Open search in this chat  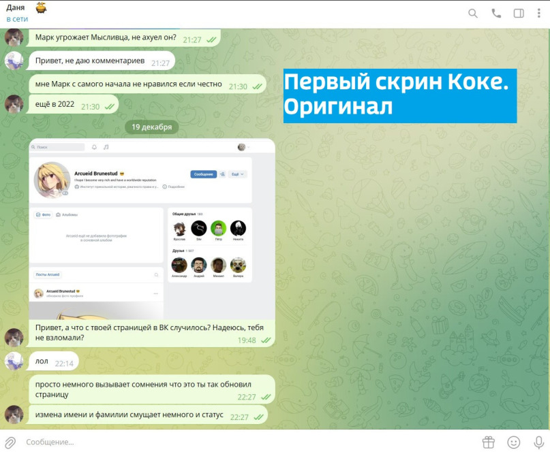[473, 13]
